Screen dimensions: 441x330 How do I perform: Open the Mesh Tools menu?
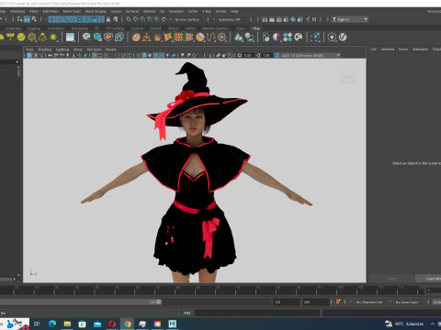[x=72, y=11]
